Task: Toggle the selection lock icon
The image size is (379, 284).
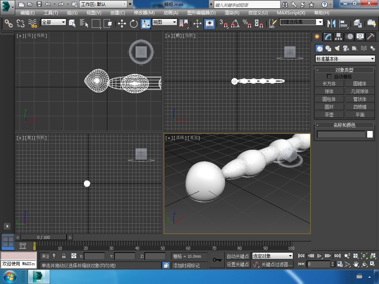Action: (x=64, y=256)
